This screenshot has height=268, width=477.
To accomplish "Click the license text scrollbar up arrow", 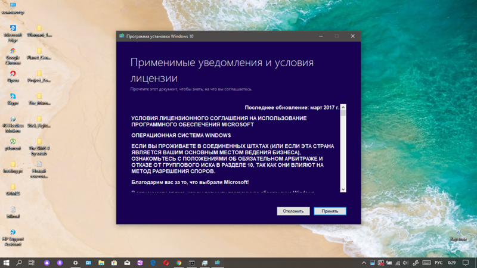I will 343,107.
